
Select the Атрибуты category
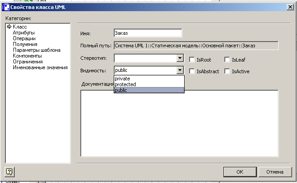24,33
